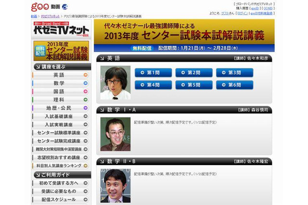The image size is (308, 205).
Task: Click the globe icon beside 動画
Action: point(65,7)
